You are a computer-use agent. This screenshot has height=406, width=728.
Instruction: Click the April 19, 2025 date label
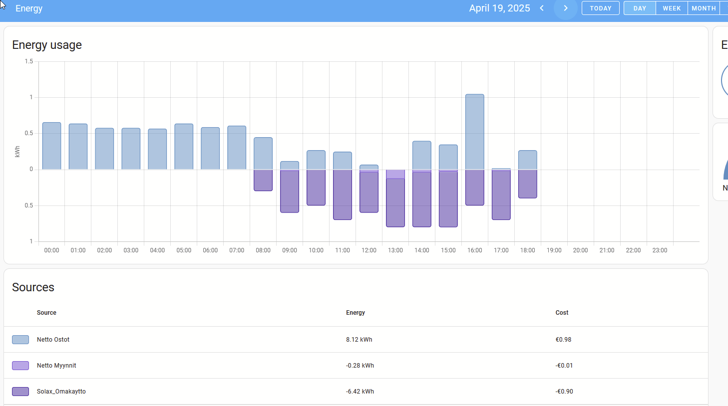(499, 8)
